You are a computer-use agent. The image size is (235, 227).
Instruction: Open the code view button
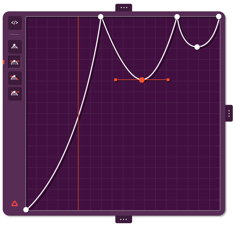15,23
